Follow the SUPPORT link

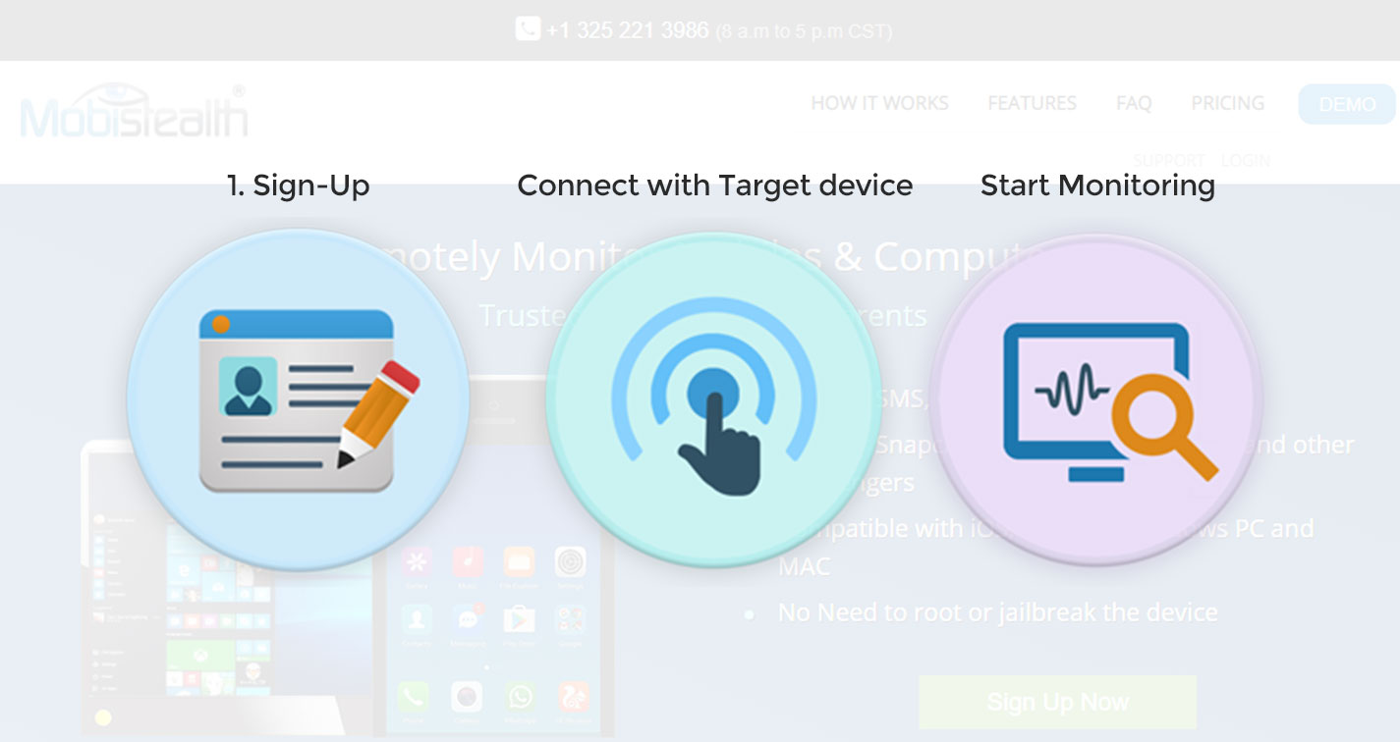coord(1168,160)
